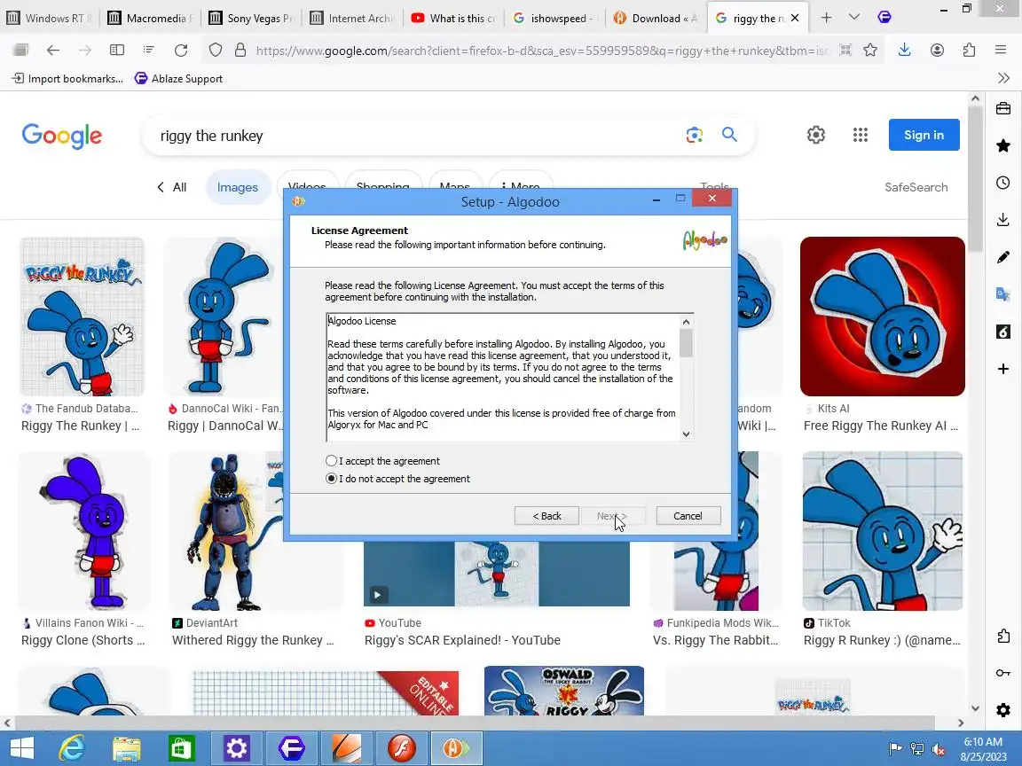The height and width of the screenshot is (766, 1022).
Task: Switch to the Macromedia browser tab
Action: 151,19
